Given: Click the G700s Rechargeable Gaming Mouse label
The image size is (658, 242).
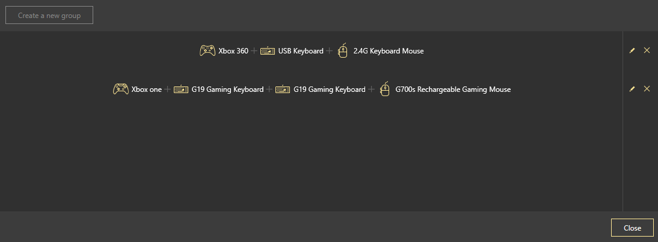Looking at the screenshot, I should click(453, 89).
